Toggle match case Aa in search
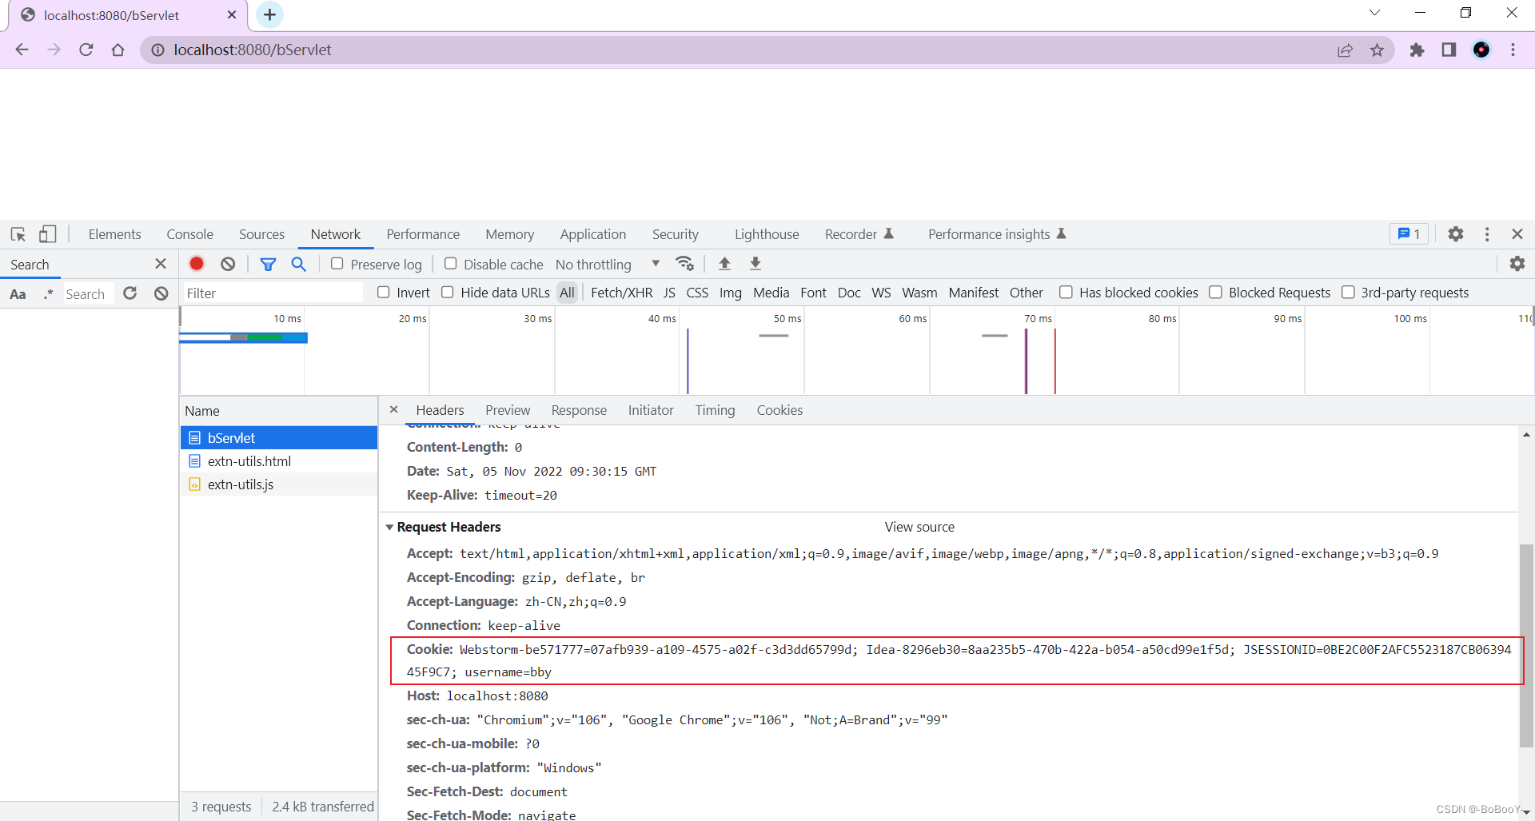 pos(18,294)
